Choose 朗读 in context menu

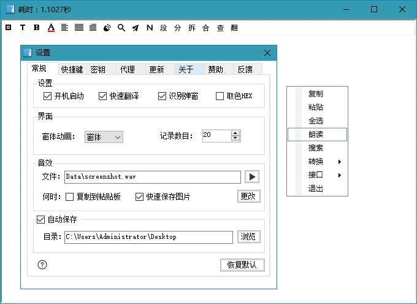[317, 134]
